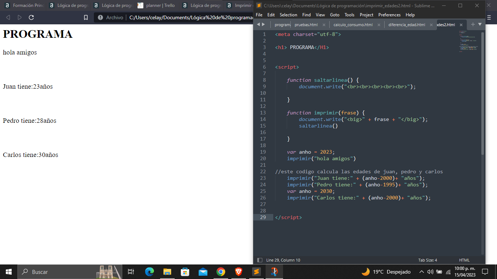
Task: Click the "hola amigos" text on the page
Action: pyautogui.click(x=20, y=52)
